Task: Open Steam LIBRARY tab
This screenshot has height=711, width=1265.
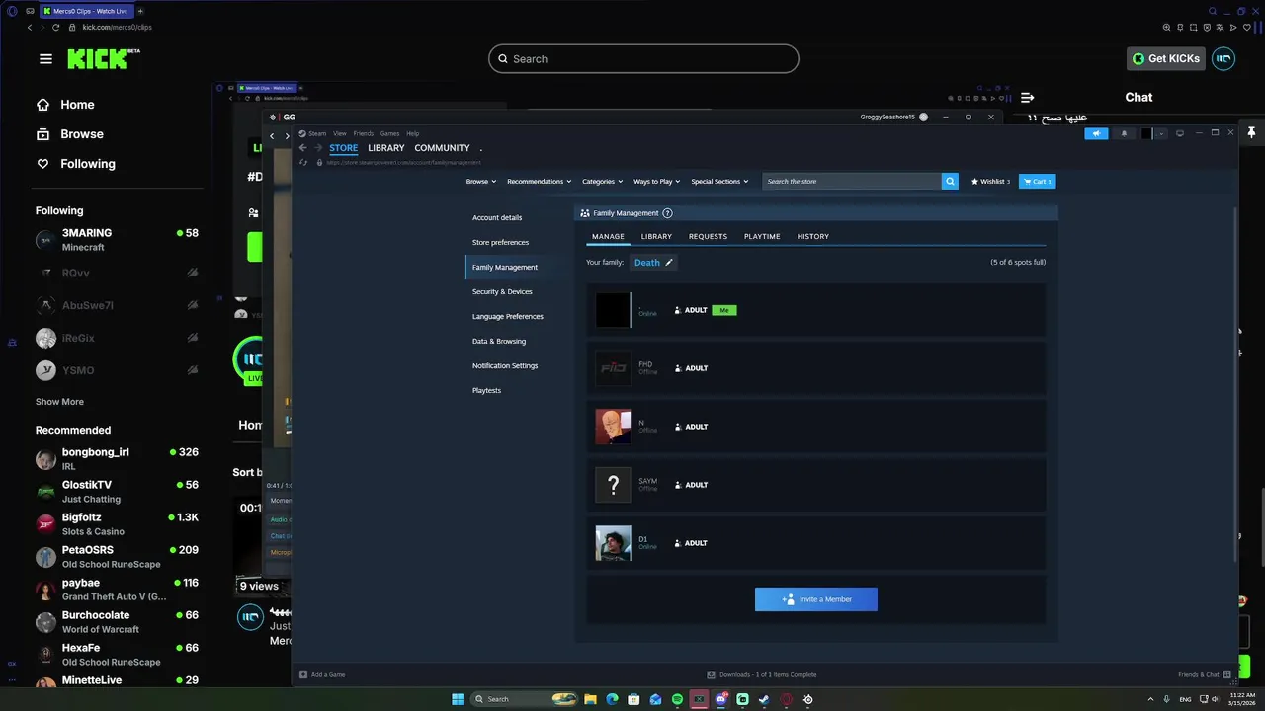Action: [386, 148]
